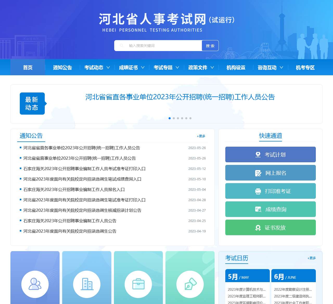This screenshot has height=304, width=333.
Task: Select the first carousel indicator dot
Action: pyautogui.click(x=170, y=118)
